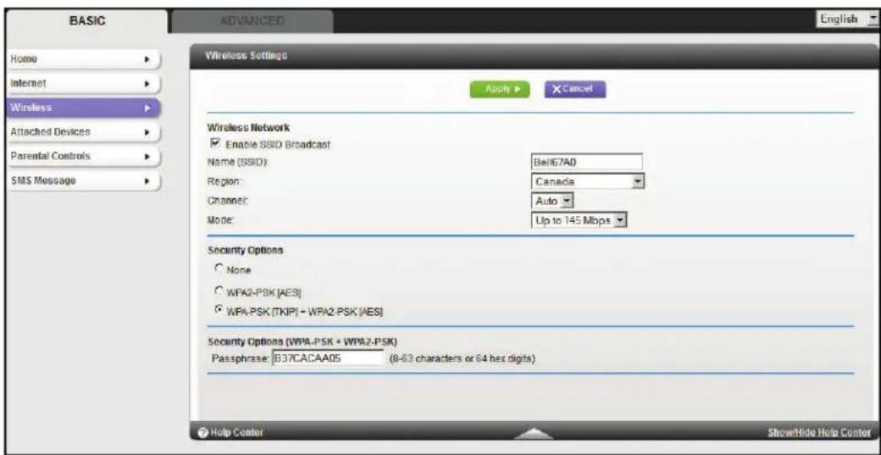
Task: Open the Region dropdown showing Canada
Action: (x=586, y=182)
